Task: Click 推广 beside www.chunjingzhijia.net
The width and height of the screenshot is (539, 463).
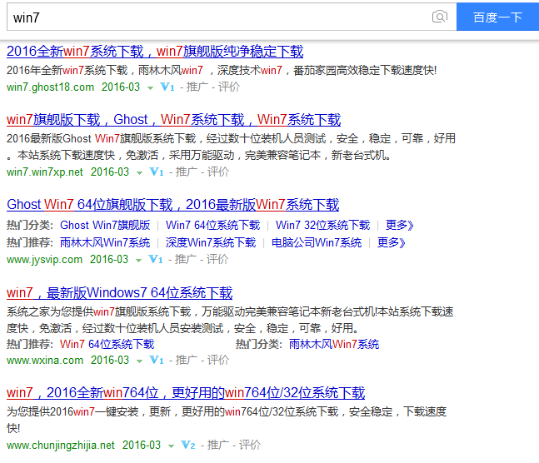Action: [218, 446]
